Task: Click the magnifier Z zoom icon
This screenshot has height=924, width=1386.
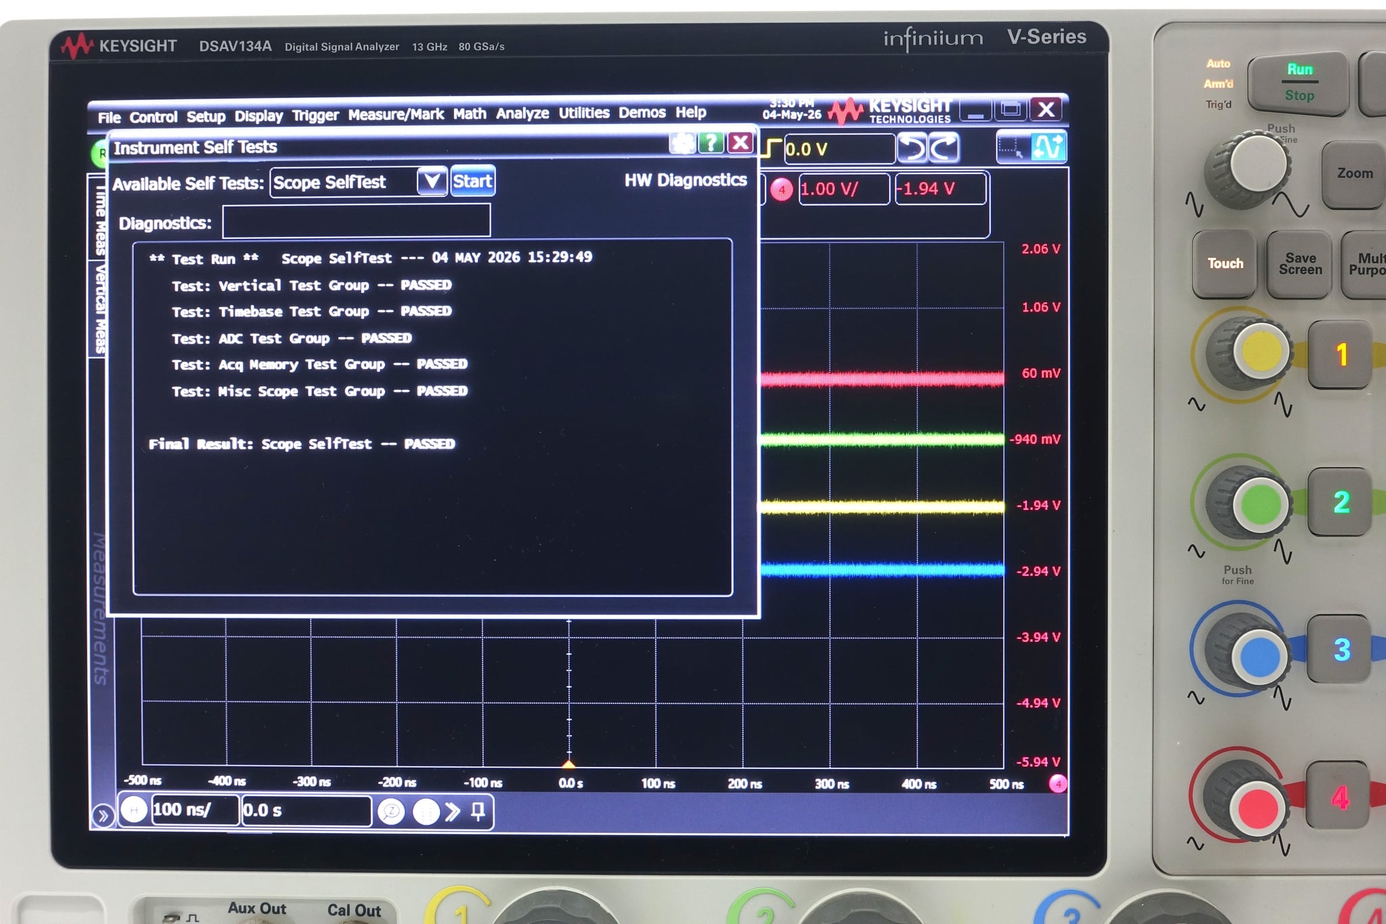Action: (391, 812)
